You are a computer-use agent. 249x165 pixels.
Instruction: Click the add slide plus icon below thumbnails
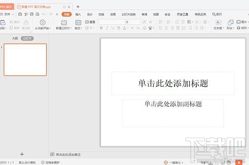(22, 154)
